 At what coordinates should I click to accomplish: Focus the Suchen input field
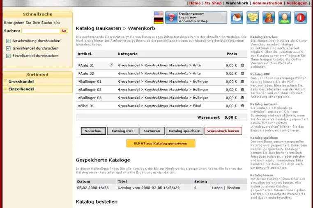click(x=41, y=31)
